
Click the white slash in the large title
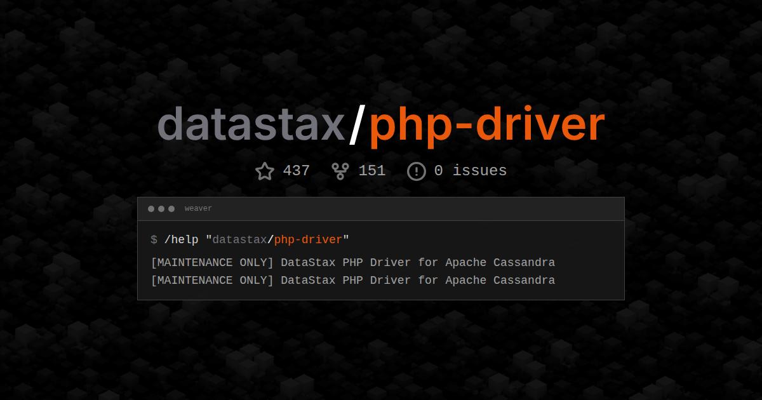point(358,126)
